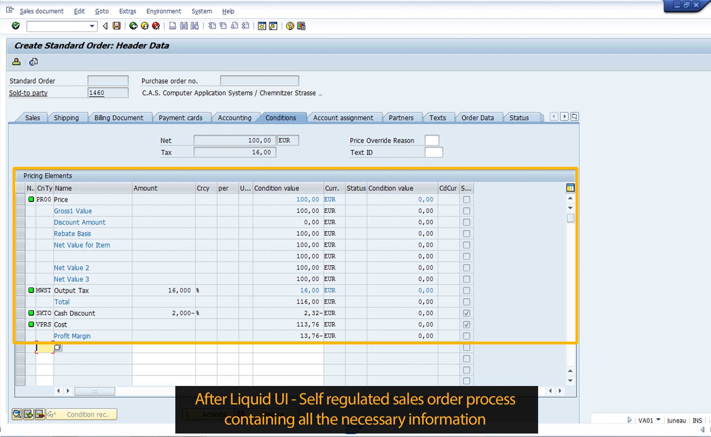
Task: Open the command field dropdown arrow
Action: [92, 26]
